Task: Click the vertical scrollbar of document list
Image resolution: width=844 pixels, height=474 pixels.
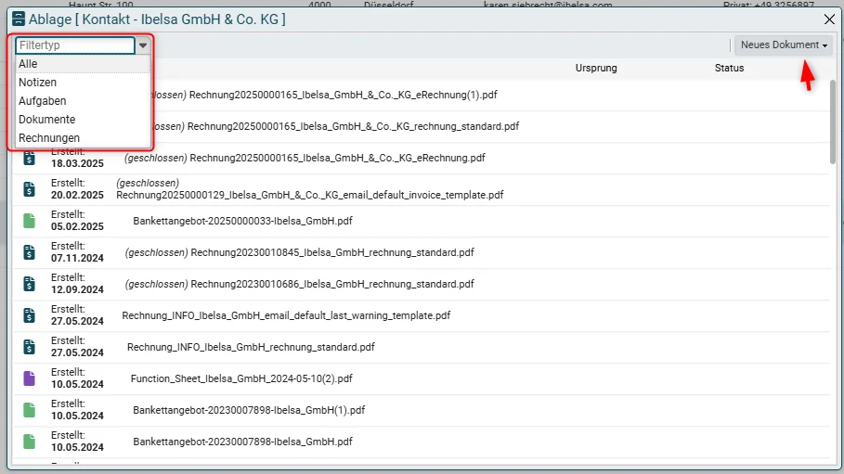Action: pyautogui.click(x=833, y=122)
